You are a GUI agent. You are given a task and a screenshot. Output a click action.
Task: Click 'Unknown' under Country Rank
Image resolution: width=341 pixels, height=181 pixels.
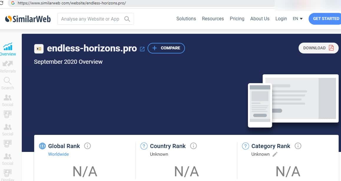[159, 154]
